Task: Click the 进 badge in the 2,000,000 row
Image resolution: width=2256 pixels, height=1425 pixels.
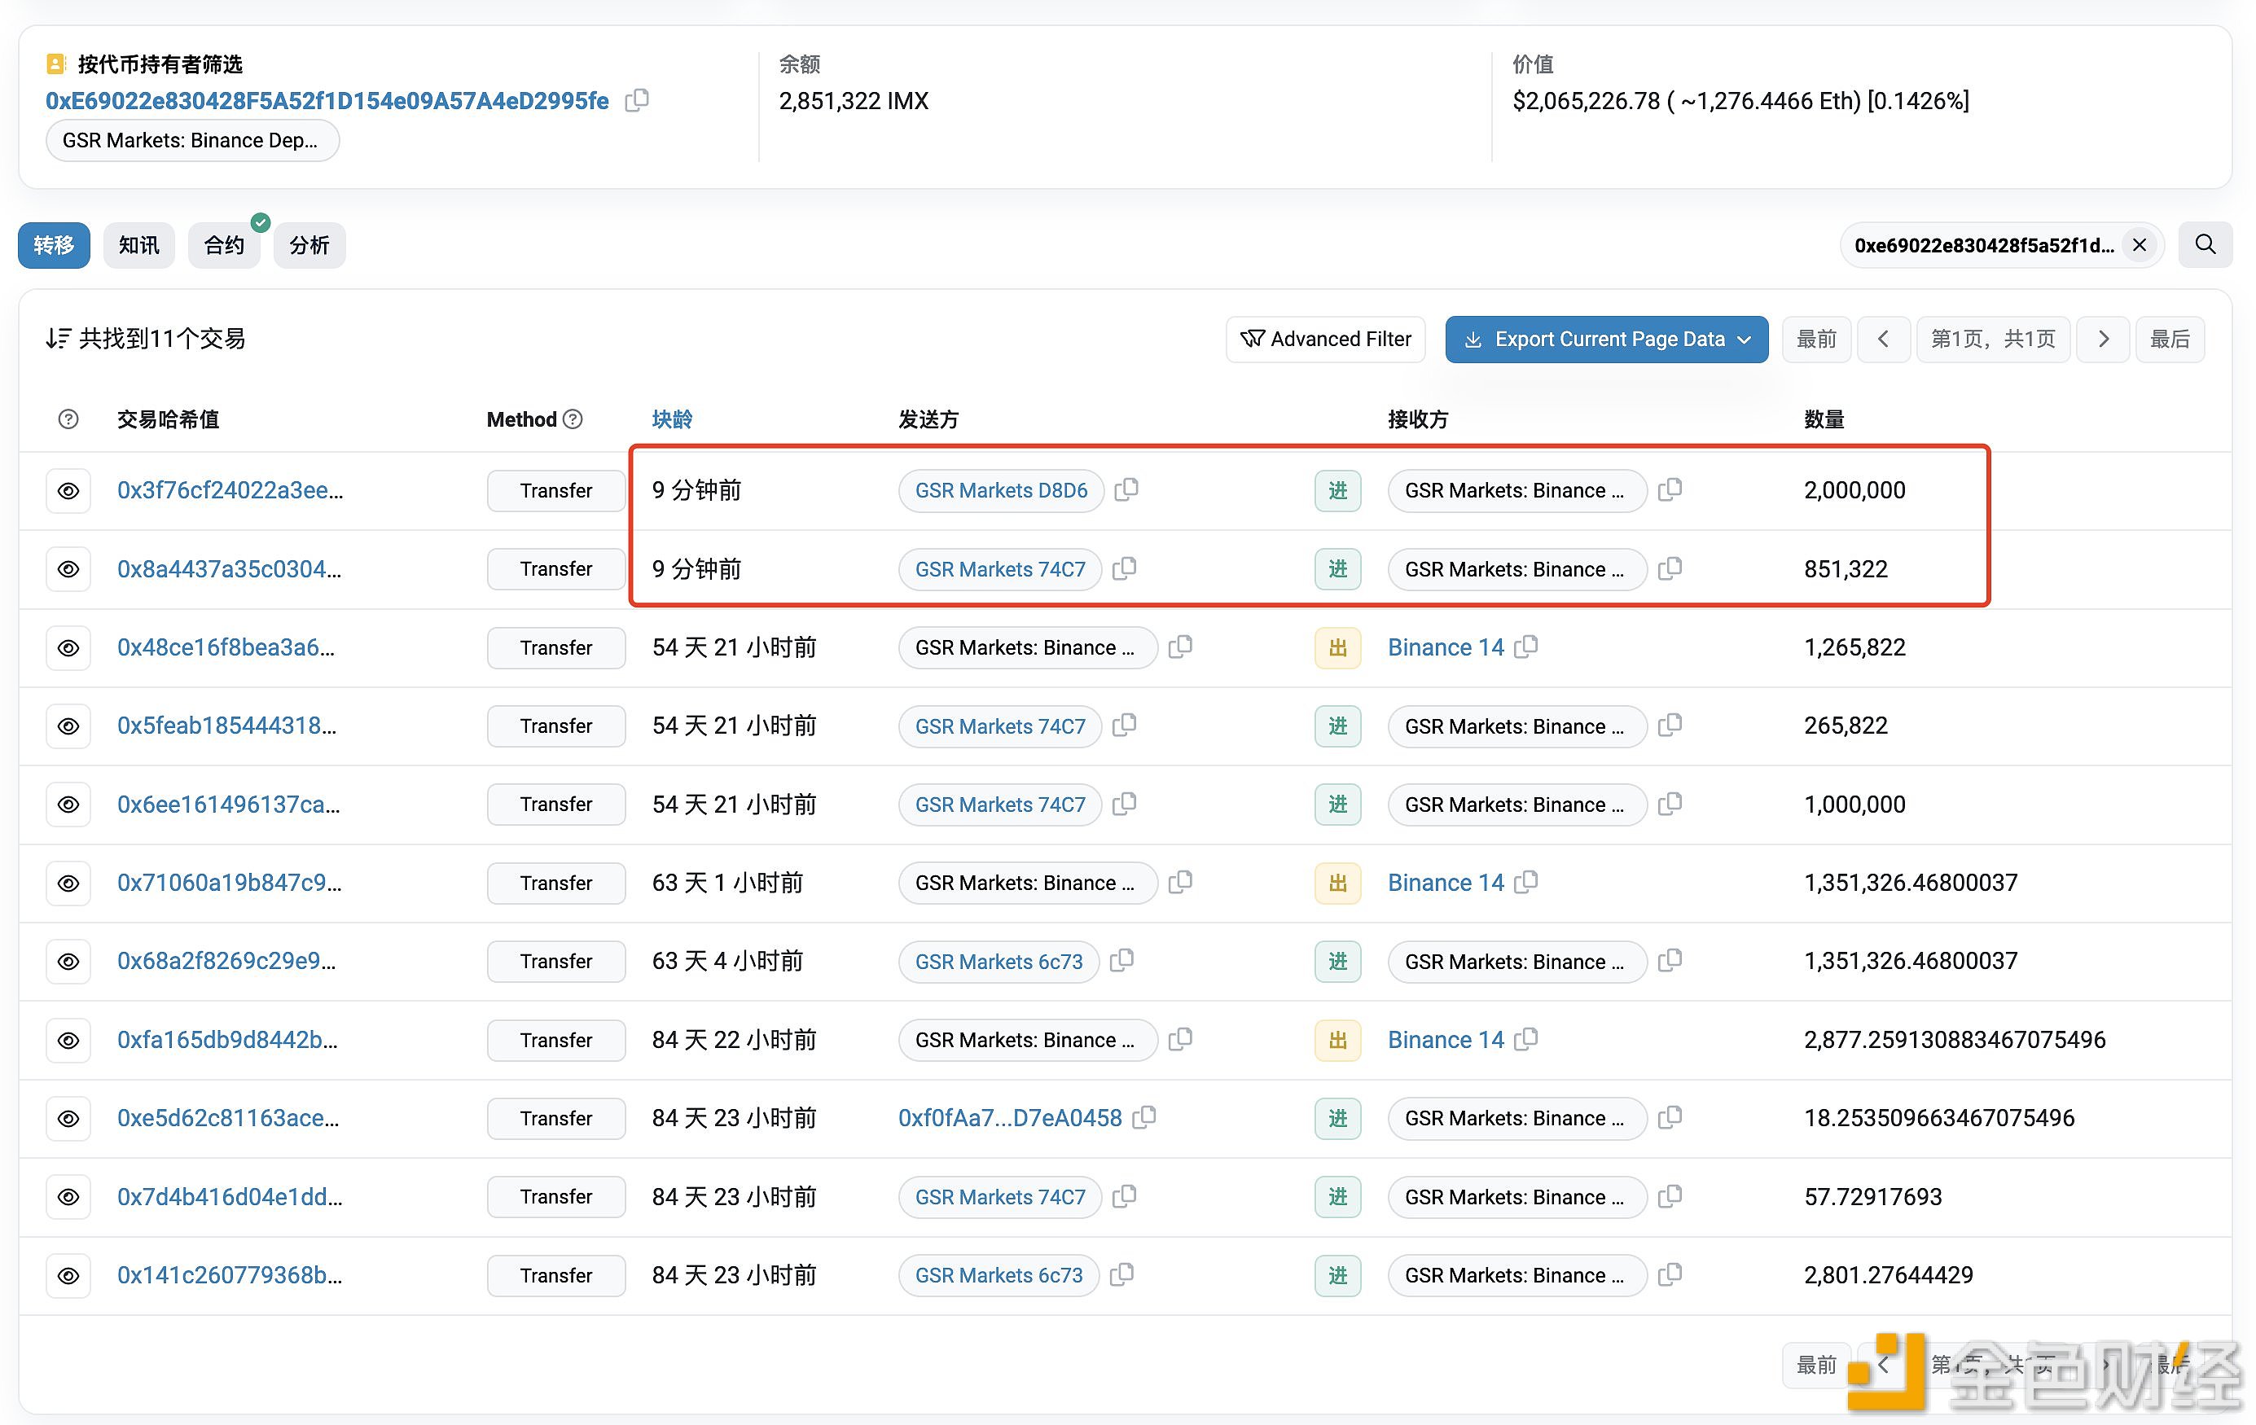Action: (1338, 490)
